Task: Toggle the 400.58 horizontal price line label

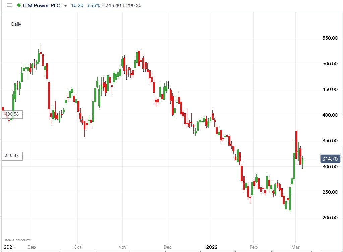Action: [x=13, y=114]
